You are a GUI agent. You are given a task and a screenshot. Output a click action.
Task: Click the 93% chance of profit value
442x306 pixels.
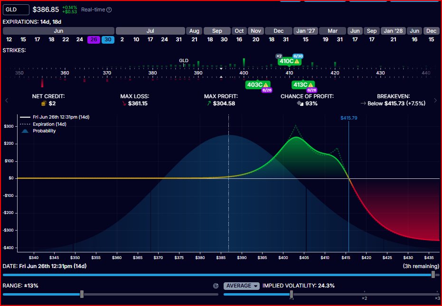311,104
